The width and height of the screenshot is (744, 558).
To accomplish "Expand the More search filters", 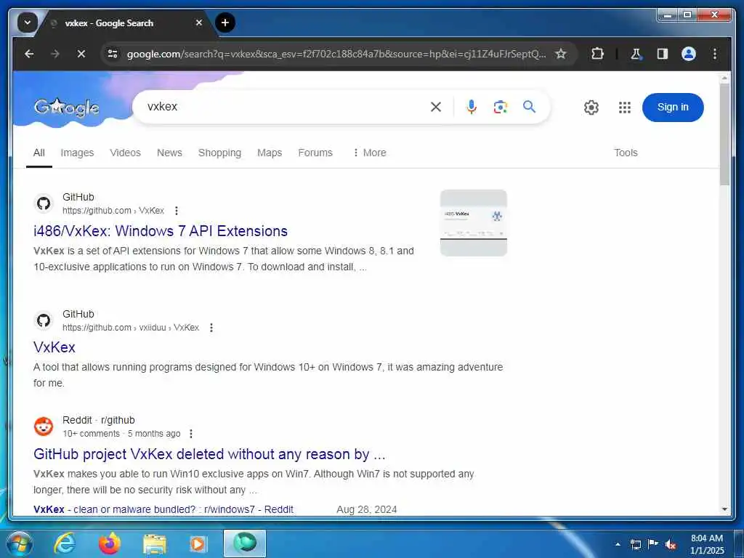I will pos(370,153).
